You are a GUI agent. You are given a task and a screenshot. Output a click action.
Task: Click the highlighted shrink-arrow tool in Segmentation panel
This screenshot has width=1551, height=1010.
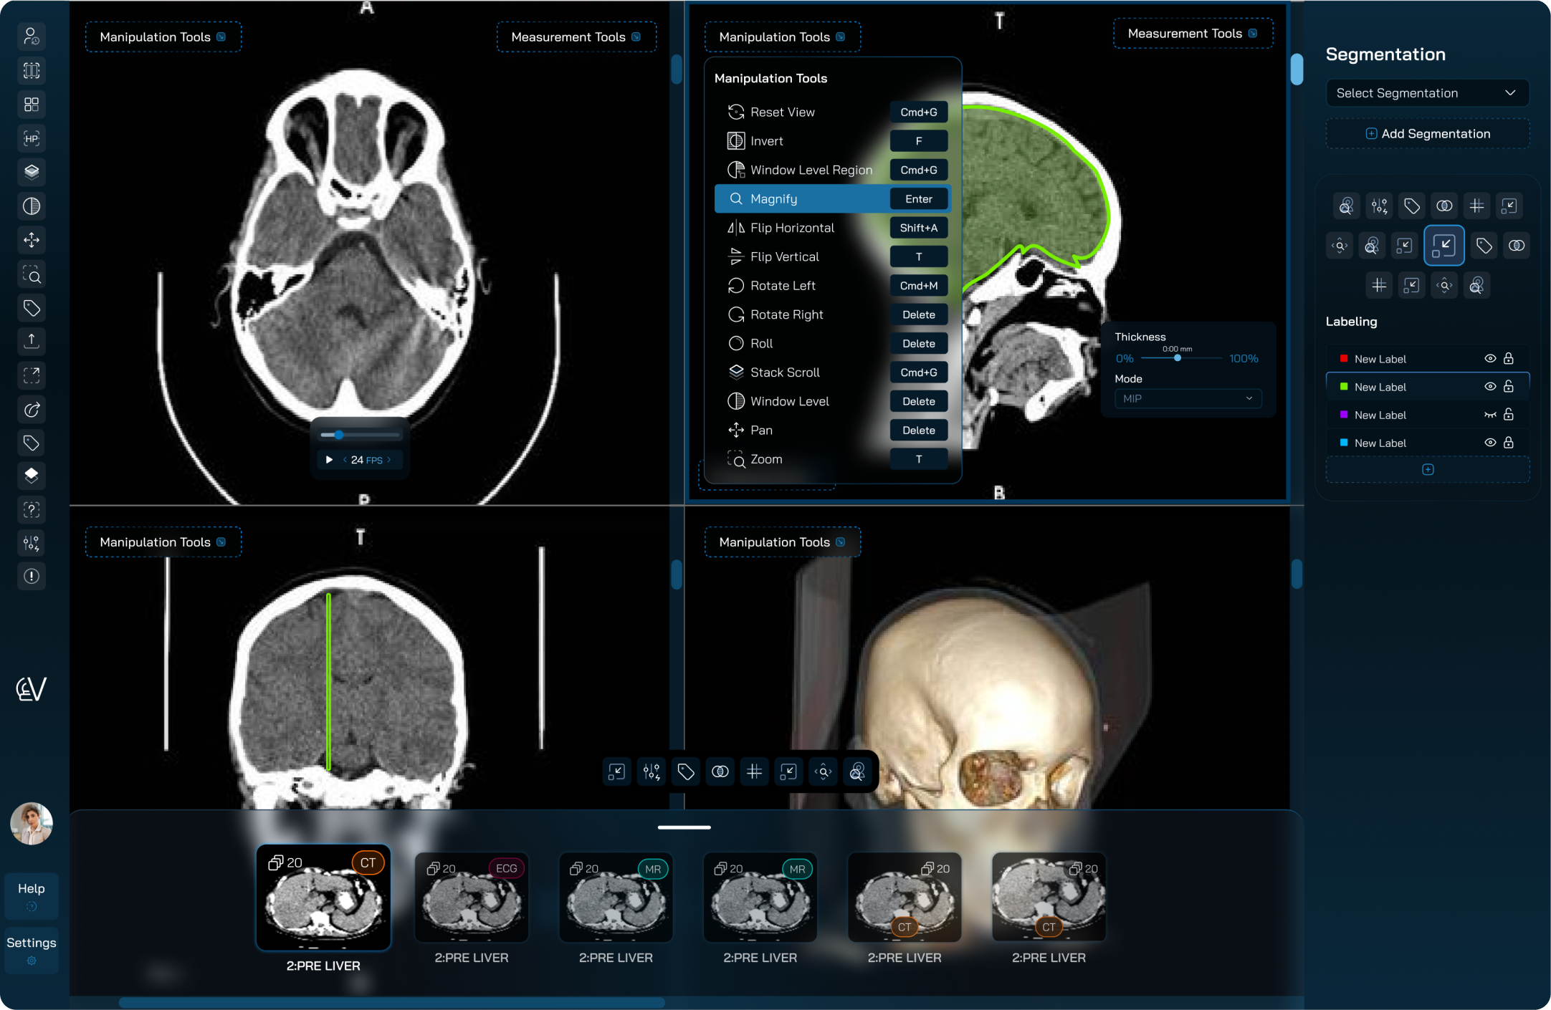(x=1443, y=246)
